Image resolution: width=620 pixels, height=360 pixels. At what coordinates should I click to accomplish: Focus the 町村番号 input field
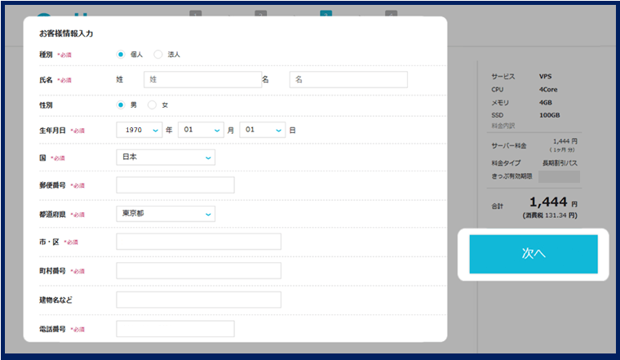click(x=198, y=270)
